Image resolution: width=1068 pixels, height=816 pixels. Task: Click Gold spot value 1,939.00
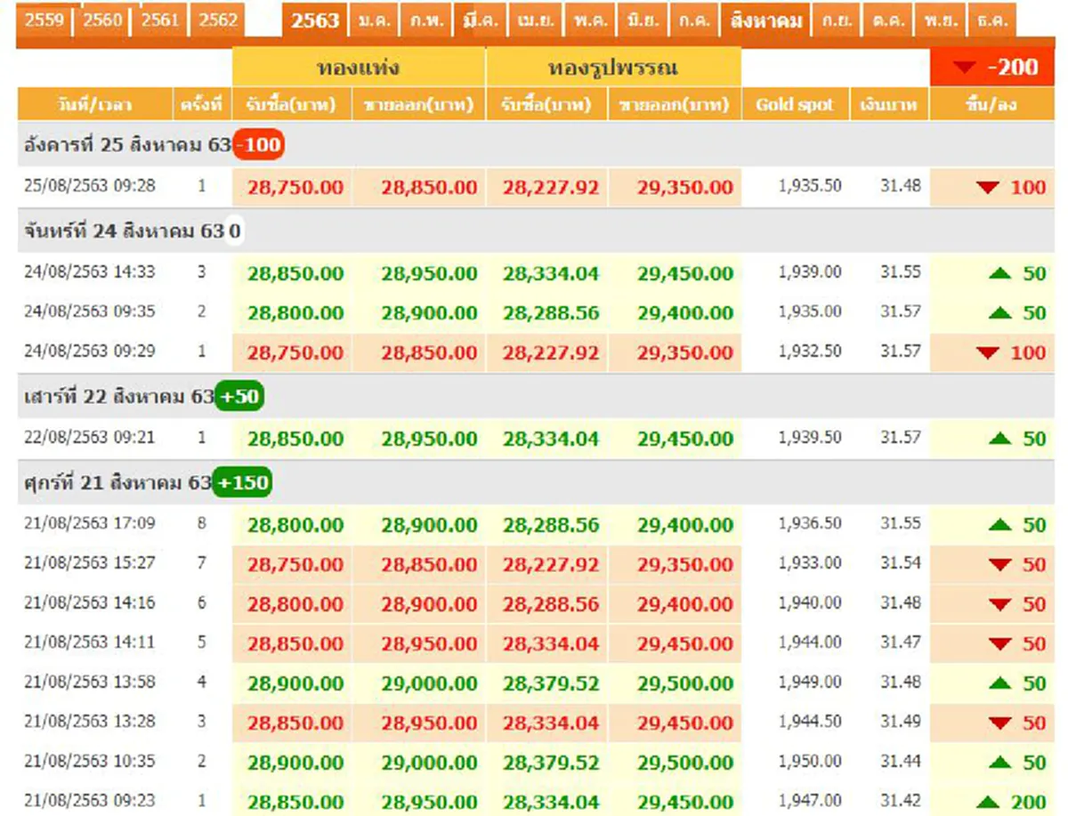coord(810,271)
